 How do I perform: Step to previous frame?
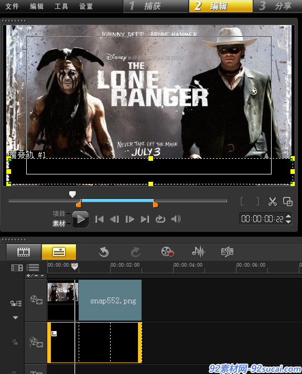click(114, 219)
